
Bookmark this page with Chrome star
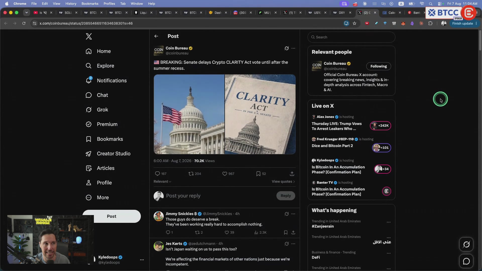(x=354, y=23)
